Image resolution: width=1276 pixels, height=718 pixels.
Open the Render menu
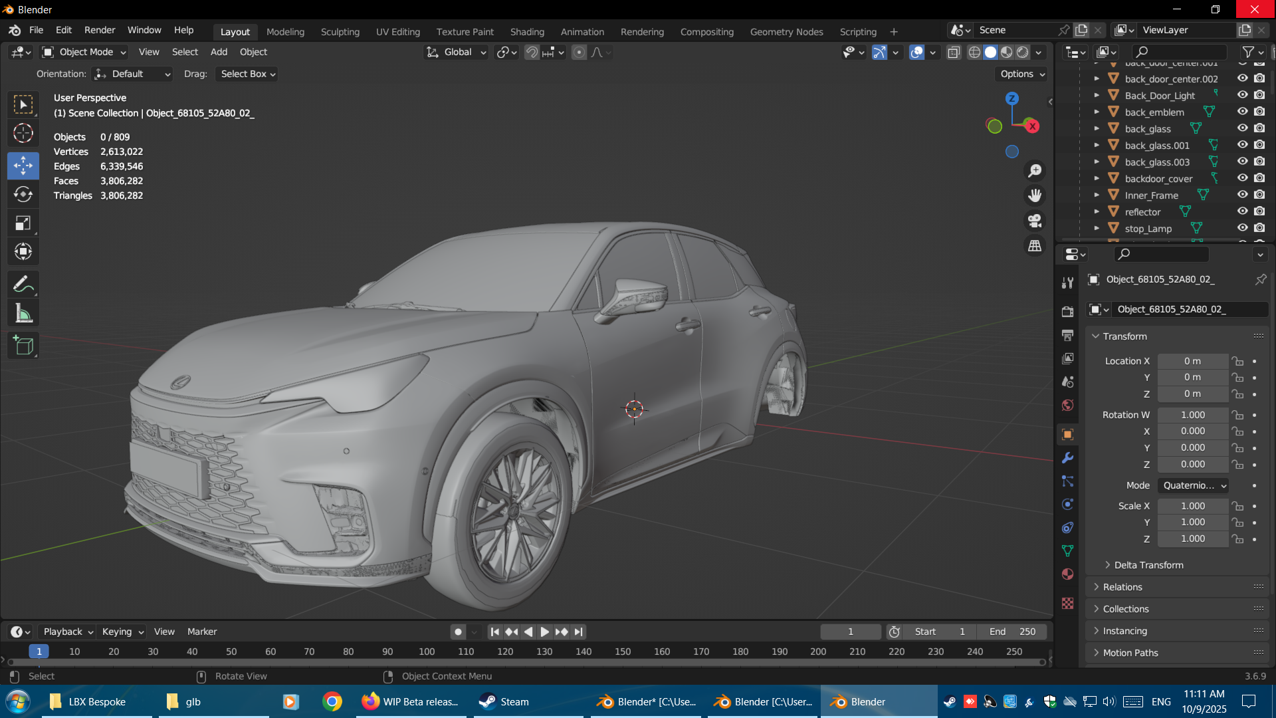(100, 30)
